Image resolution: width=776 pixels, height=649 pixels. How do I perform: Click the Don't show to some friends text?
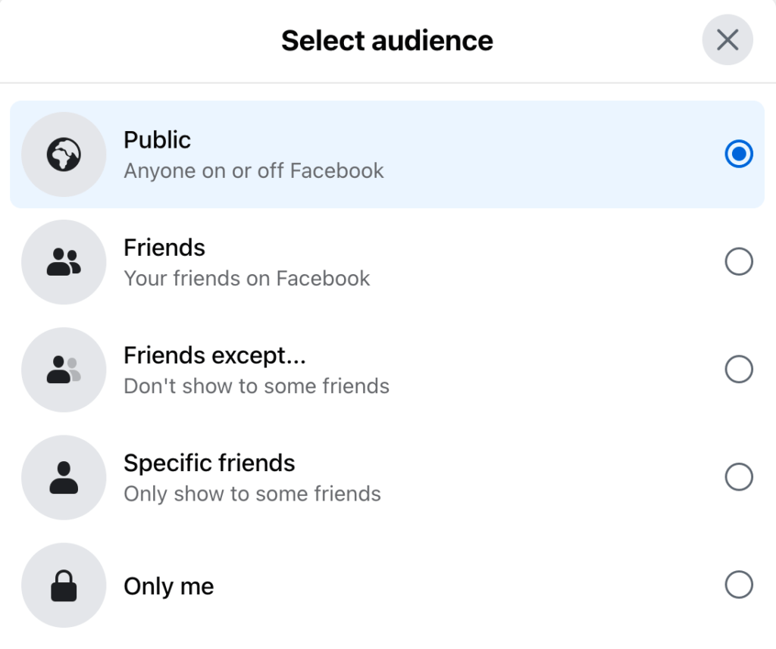click(x=257, y=387)
